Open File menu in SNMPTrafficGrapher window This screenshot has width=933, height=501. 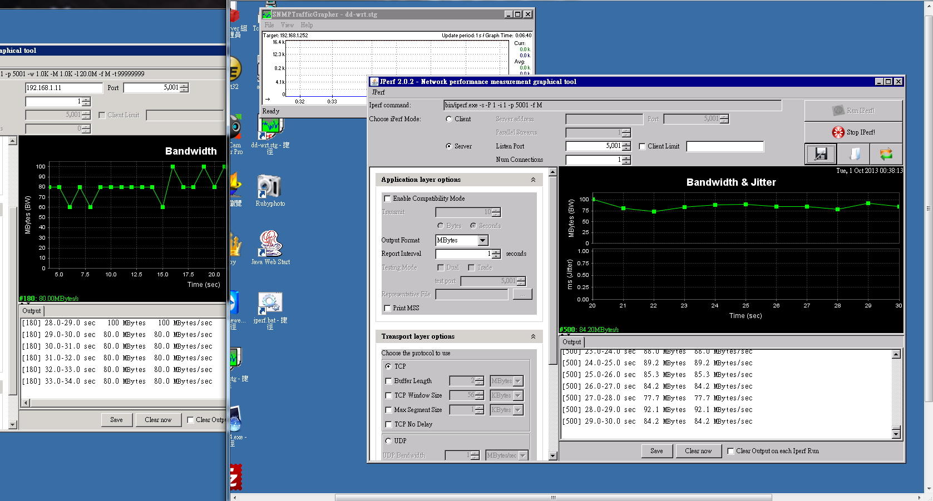(269, 25)
